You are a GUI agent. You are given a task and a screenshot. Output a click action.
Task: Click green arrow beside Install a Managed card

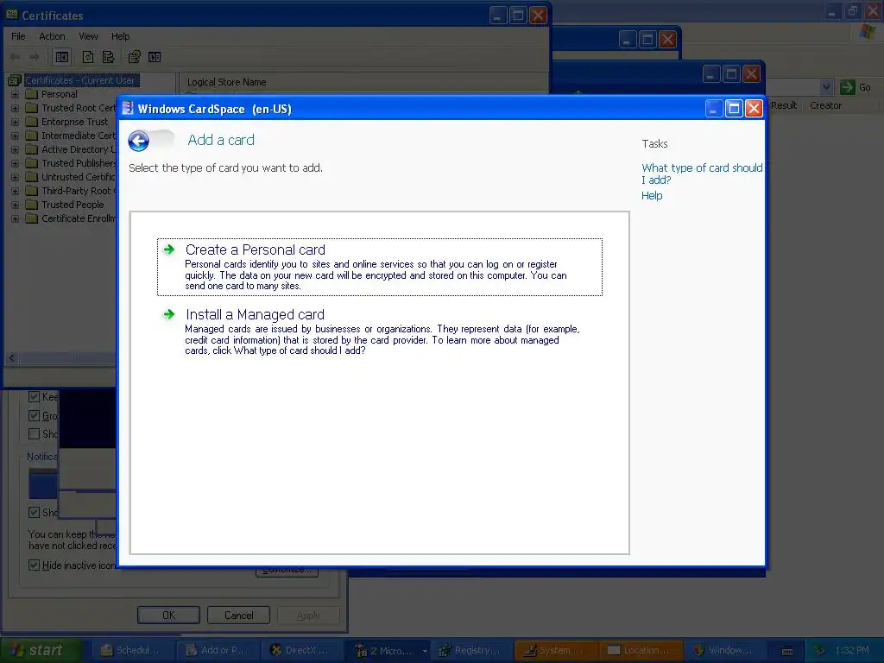[x=169, y=314]
